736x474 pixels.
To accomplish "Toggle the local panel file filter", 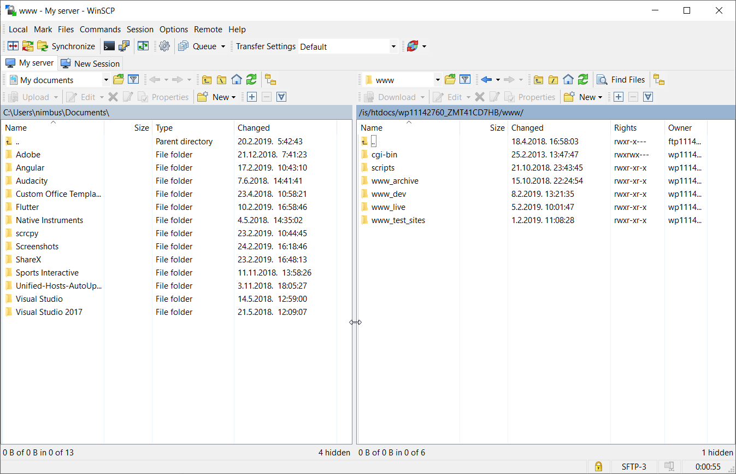I will pyautogui.click(x=133, y=80).
